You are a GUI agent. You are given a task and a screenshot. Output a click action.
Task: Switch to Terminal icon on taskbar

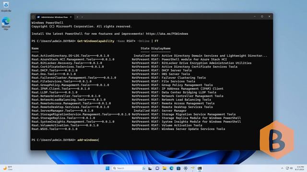(200, 168)
